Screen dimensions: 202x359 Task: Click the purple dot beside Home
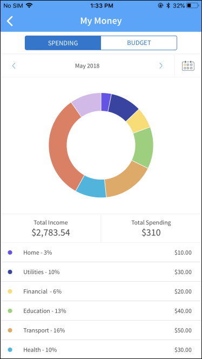coord(10,252)
